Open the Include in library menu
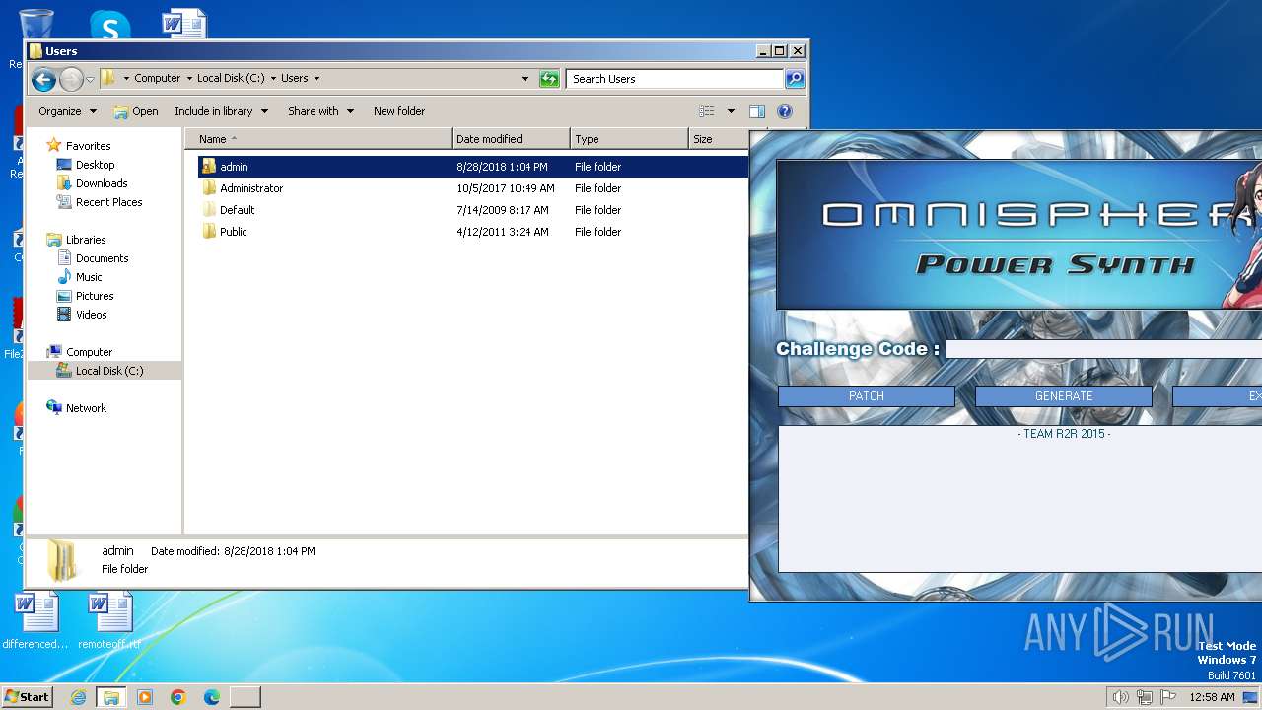This screenshot has height=710, width=1262. click(221, 111)
